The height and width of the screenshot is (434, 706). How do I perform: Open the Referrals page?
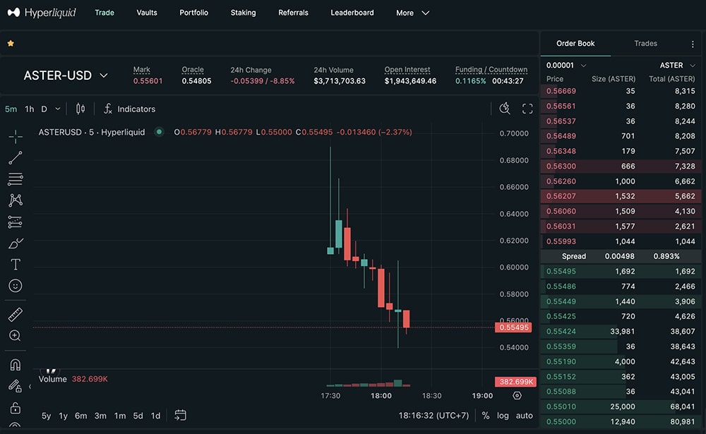(x=293, y=13)
